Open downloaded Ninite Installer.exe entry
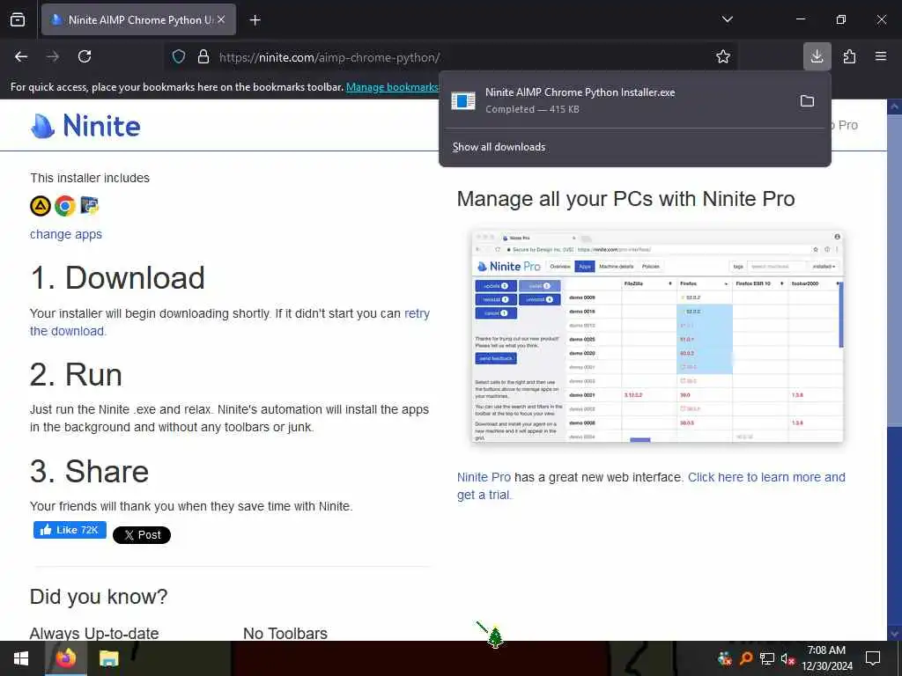 616,100
